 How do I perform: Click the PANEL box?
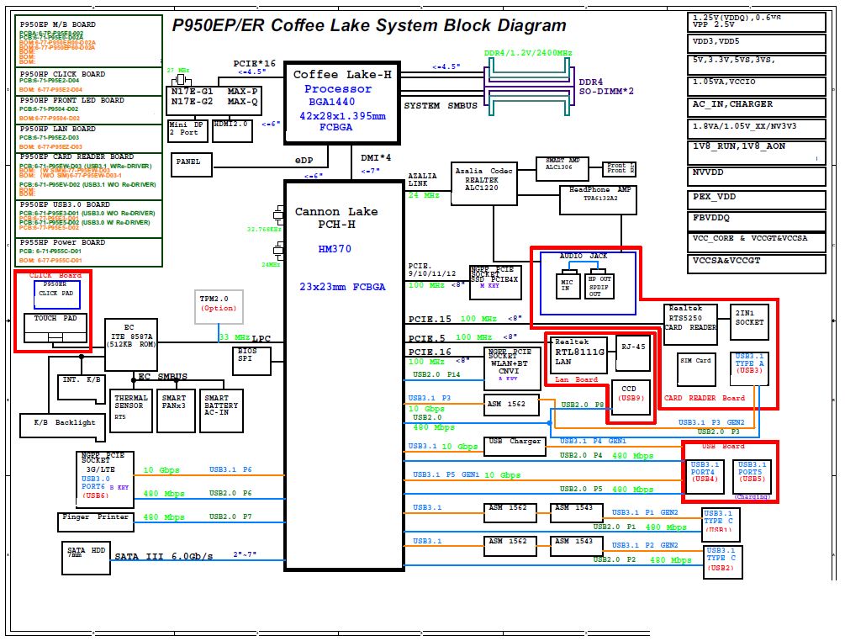(192, 165)
